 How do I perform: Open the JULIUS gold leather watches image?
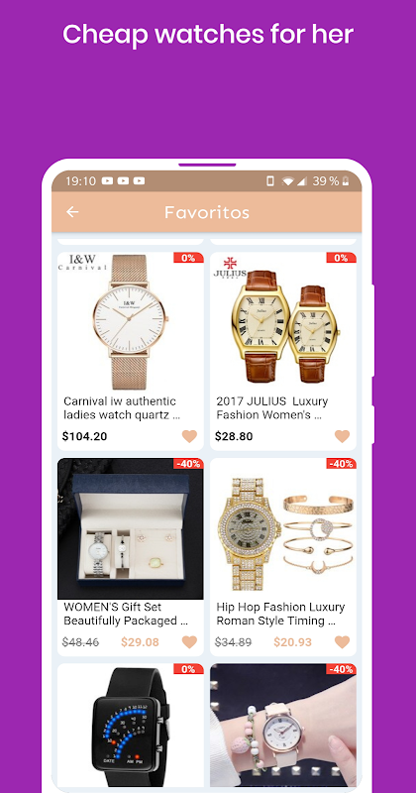283,321
